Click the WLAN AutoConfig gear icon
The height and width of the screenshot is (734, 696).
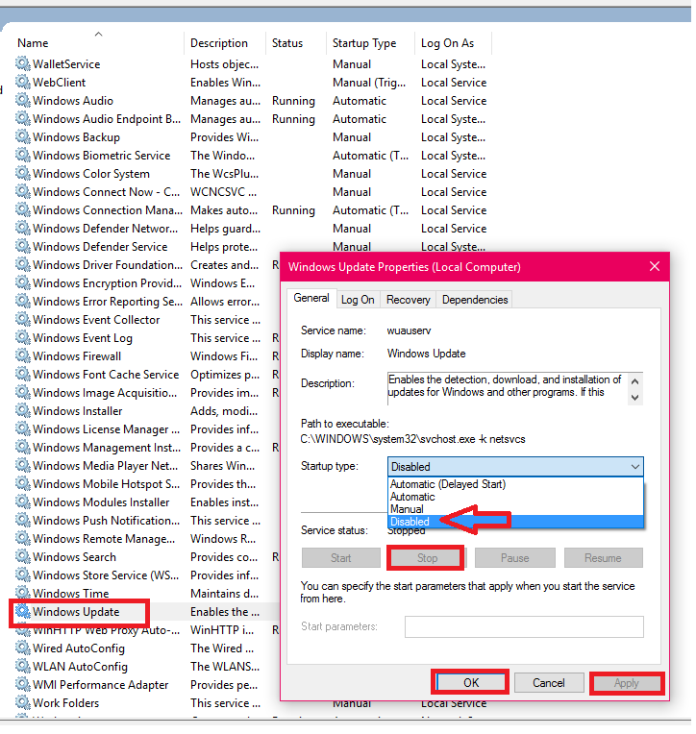coord(22,666)
